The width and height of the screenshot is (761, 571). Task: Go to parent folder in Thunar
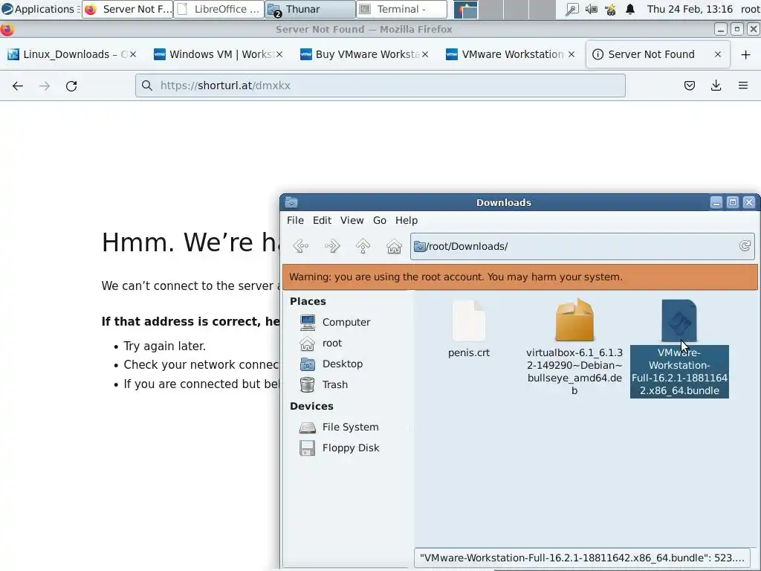pos(363,246)
